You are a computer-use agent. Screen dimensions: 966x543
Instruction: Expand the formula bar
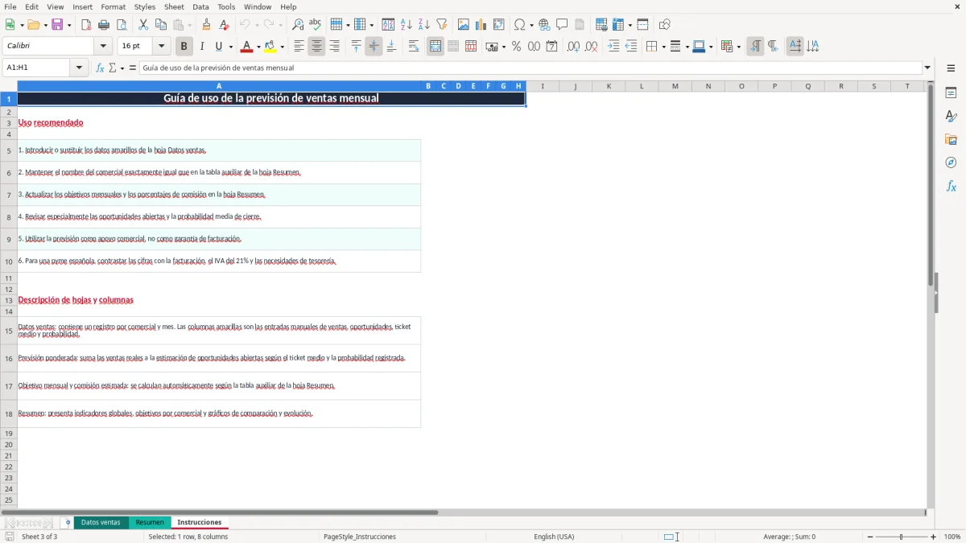pos(927,68)
